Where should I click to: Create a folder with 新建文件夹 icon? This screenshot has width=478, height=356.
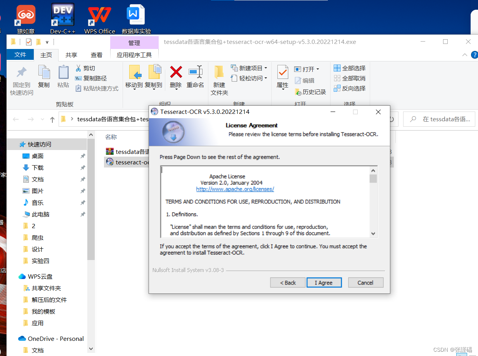[x=219, y=80]
